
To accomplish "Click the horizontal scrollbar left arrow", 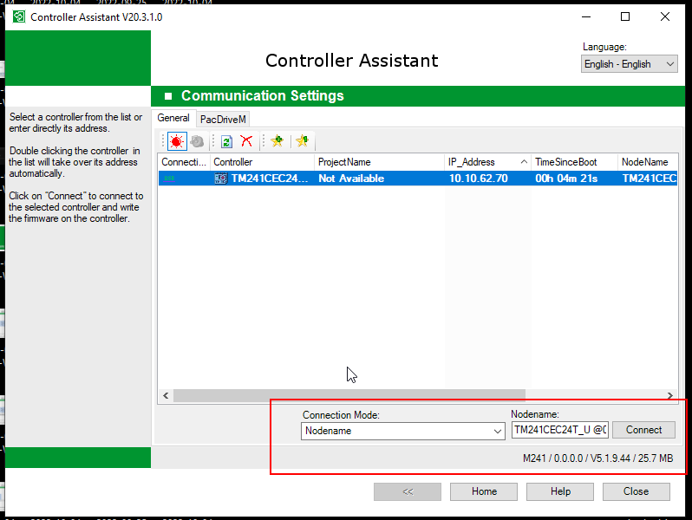I will 166,395.
